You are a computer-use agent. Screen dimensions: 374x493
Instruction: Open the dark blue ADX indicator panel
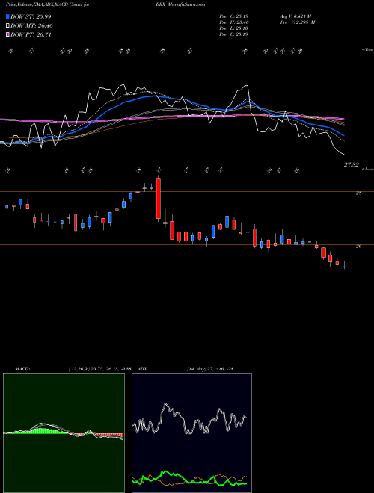tap(191, 433)
